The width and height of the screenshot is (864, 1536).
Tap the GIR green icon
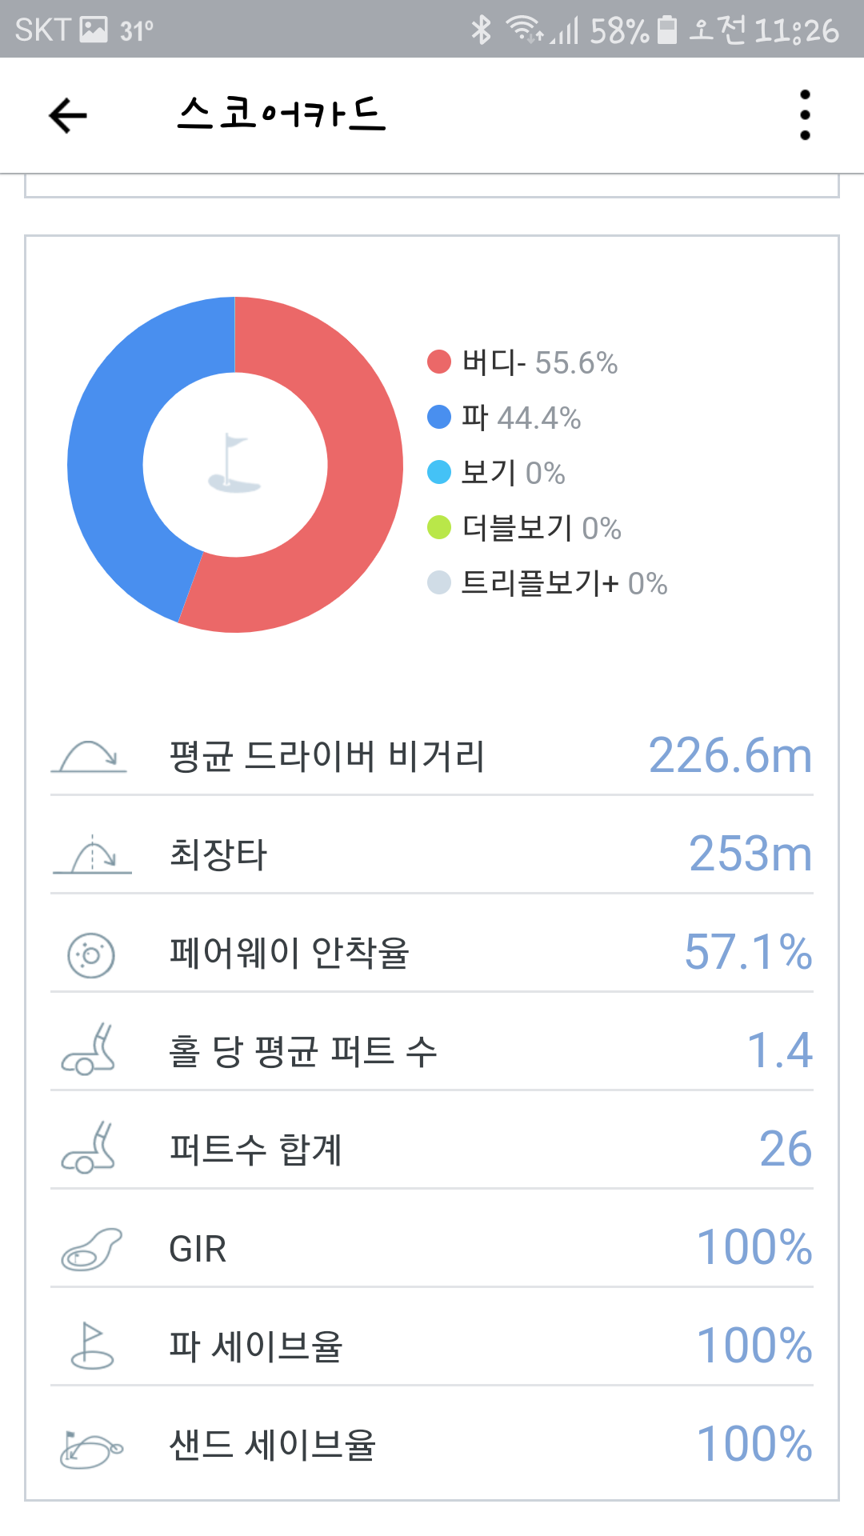(x=91, y=1249)
